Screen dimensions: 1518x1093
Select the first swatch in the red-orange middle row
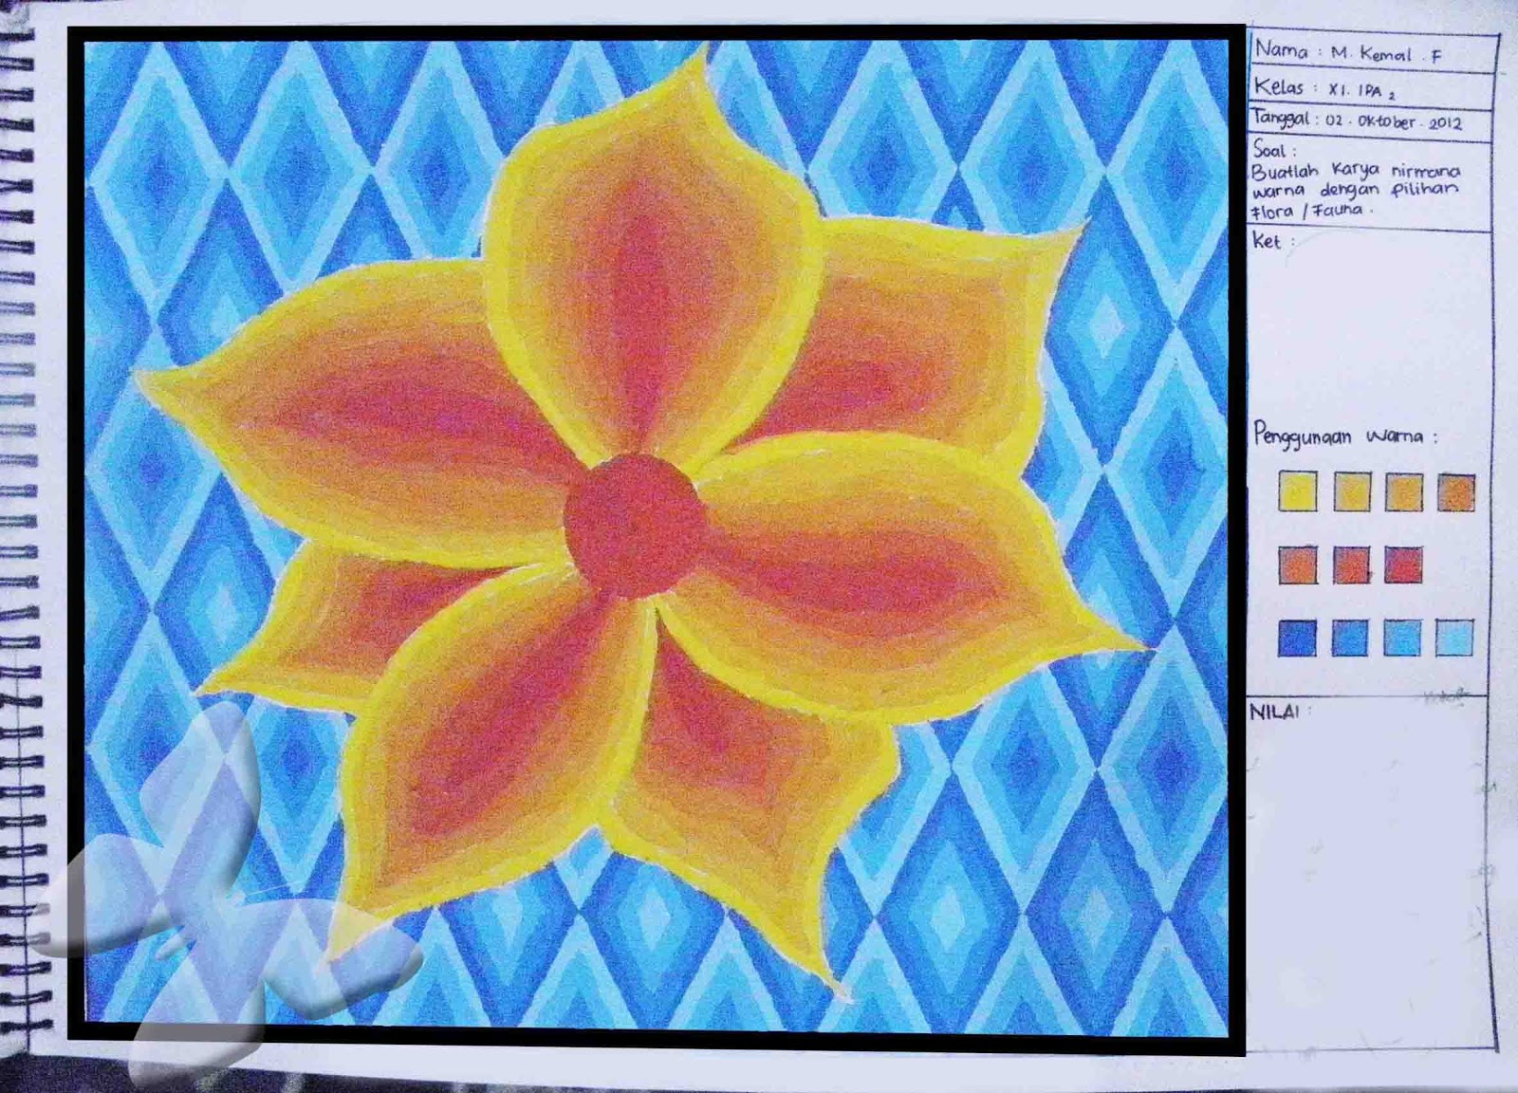pyautogui.click(x=1297, y=565)
